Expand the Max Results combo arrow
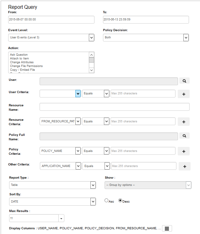Screen dimensions: 200x234 (61, 218)
